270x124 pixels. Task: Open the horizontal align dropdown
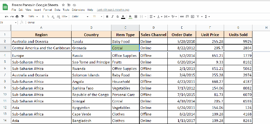[x=152, y=17]
